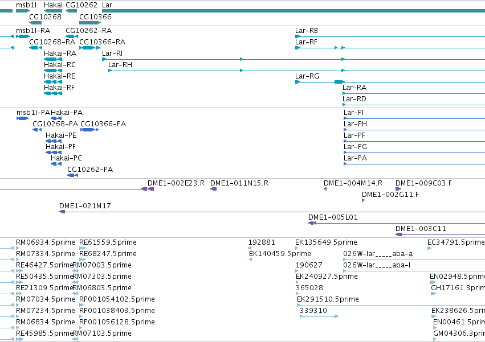Click clone end DME1-004M14.R
Screen dimensions: 485x342
[x=353, y=183]
